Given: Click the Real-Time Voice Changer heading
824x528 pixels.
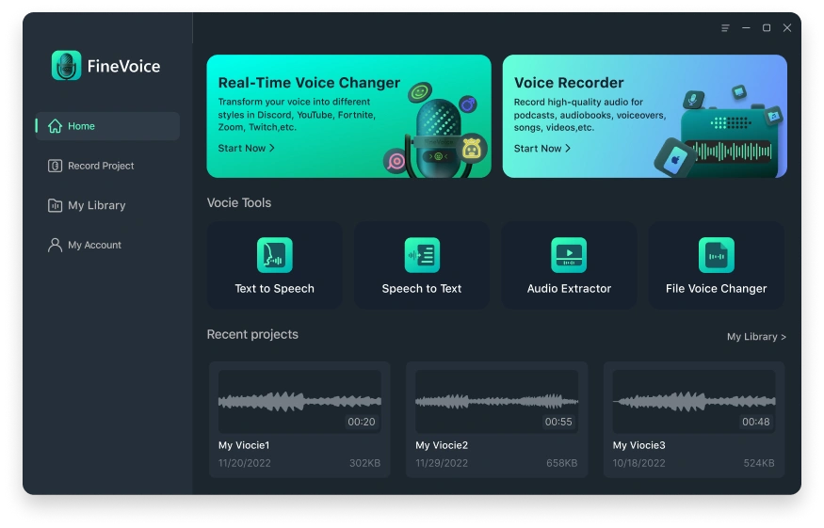Looking at the screenshot, I should pyautogui.click(x=309, y=83).
